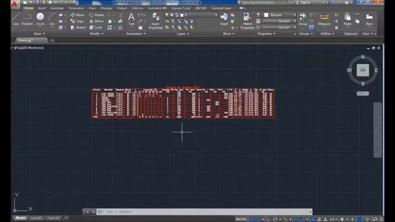The width and height of the screenshot is (395, 222).
Task: Toggle snap mode in status bar
Action: [258, 220]
